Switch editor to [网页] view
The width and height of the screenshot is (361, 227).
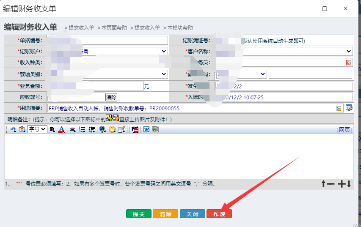tap(344, 130)
